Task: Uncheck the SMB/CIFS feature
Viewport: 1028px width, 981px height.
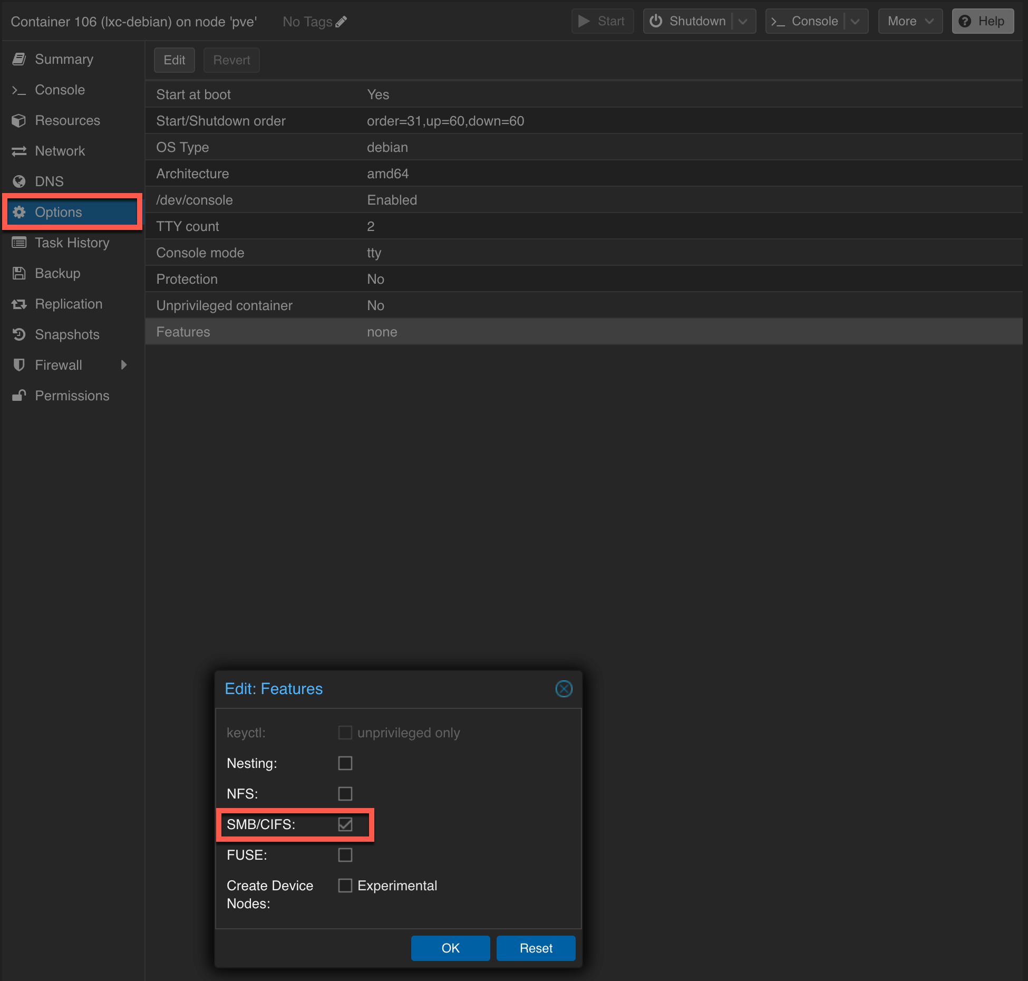Action: [345, 824]
